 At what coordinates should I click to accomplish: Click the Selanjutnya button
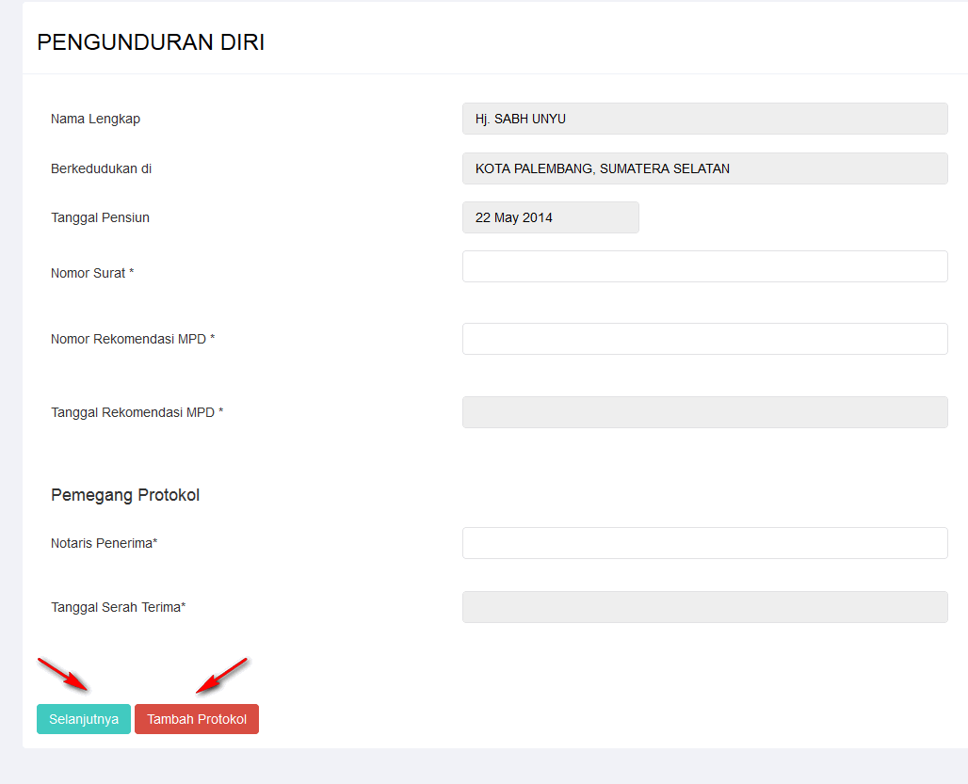tap(84, 719)
